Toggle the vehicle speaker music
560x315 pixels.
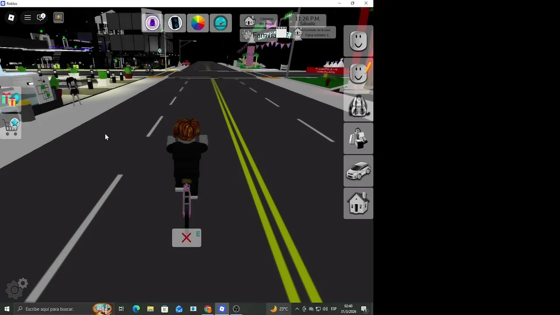click(x=175, y=23)
